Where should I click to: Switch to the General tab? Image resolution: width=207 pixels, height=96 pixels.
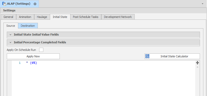coord(8,17)
